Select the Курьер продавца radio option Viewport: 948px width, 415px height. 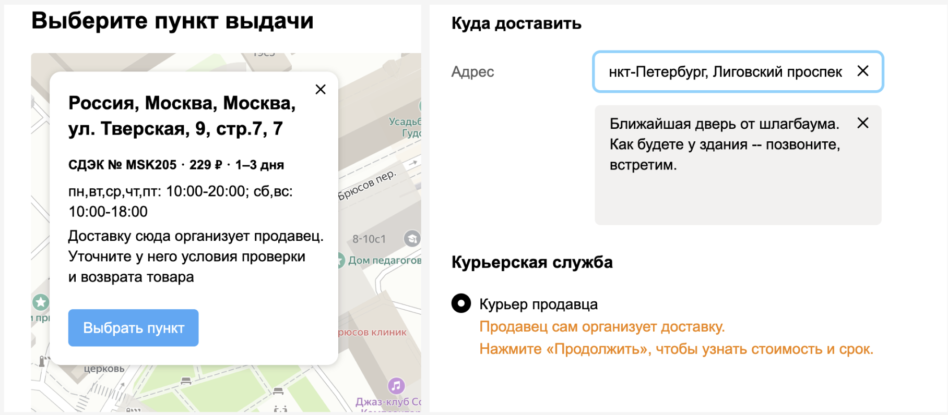pos(461,303)
